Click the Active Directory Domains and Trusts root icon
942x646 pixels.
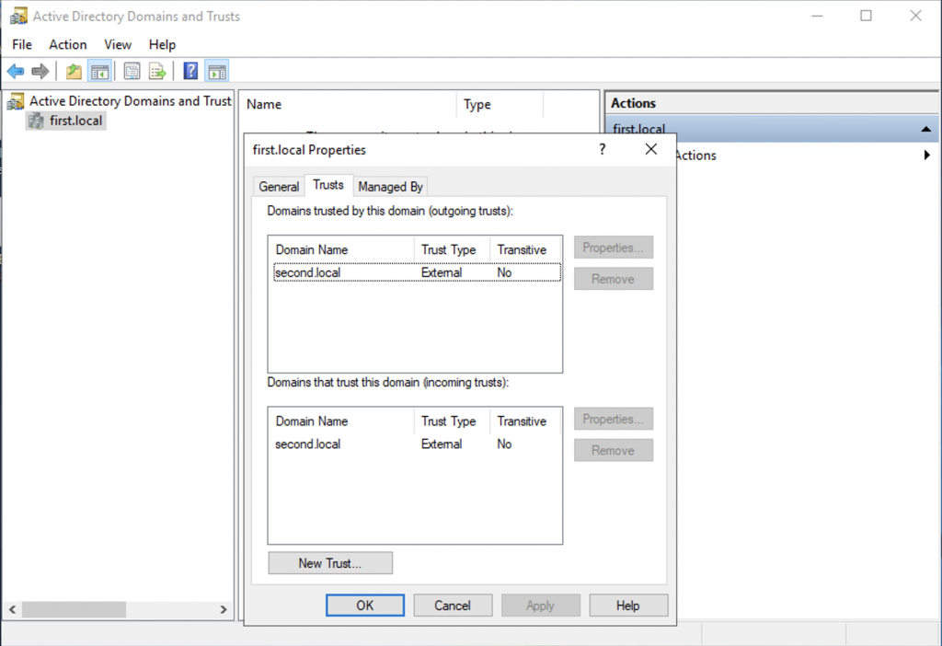click(x=16, y=101)
